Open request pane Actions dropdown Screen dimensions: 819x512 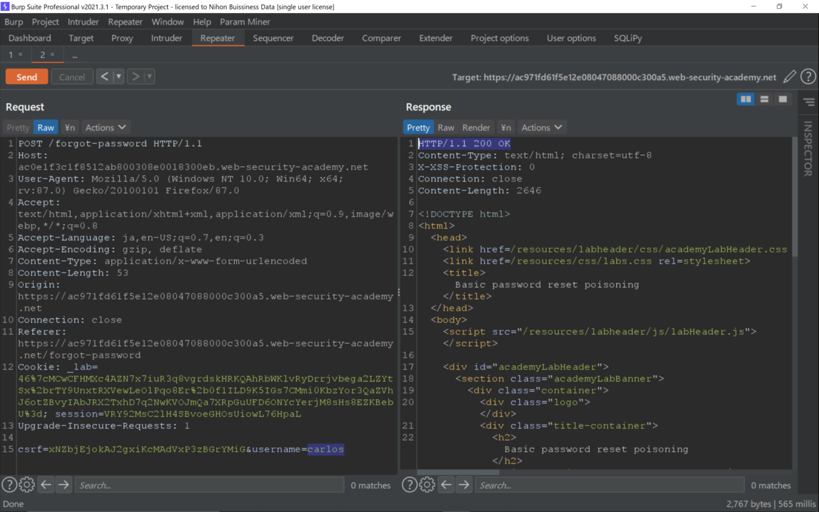tap(106, 128)
